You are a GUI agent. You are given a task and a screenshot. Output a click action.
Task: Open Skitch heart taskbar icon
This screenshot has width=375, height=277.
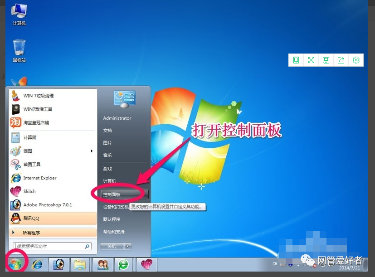point(146,265)
